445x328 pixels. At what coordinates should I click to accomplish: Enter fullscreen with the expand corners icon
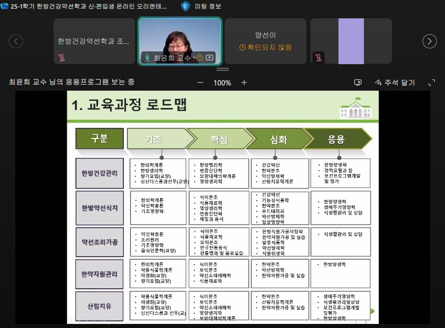[433, 82]
